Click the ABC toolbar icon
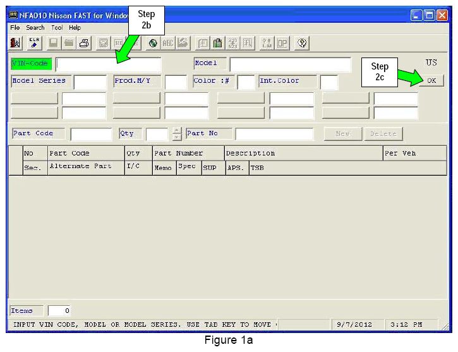This screenshot has width=458, height=352. (x=168, y=43)
